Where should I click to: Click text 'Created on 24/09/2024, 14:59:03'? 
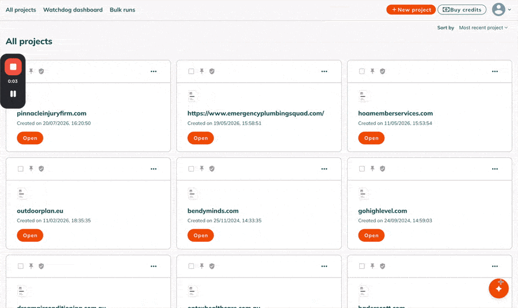pos(395,220)
